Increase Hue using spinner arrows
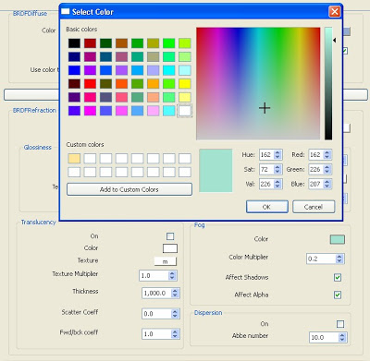The image size is (370, 361). [x=277, y=152]
